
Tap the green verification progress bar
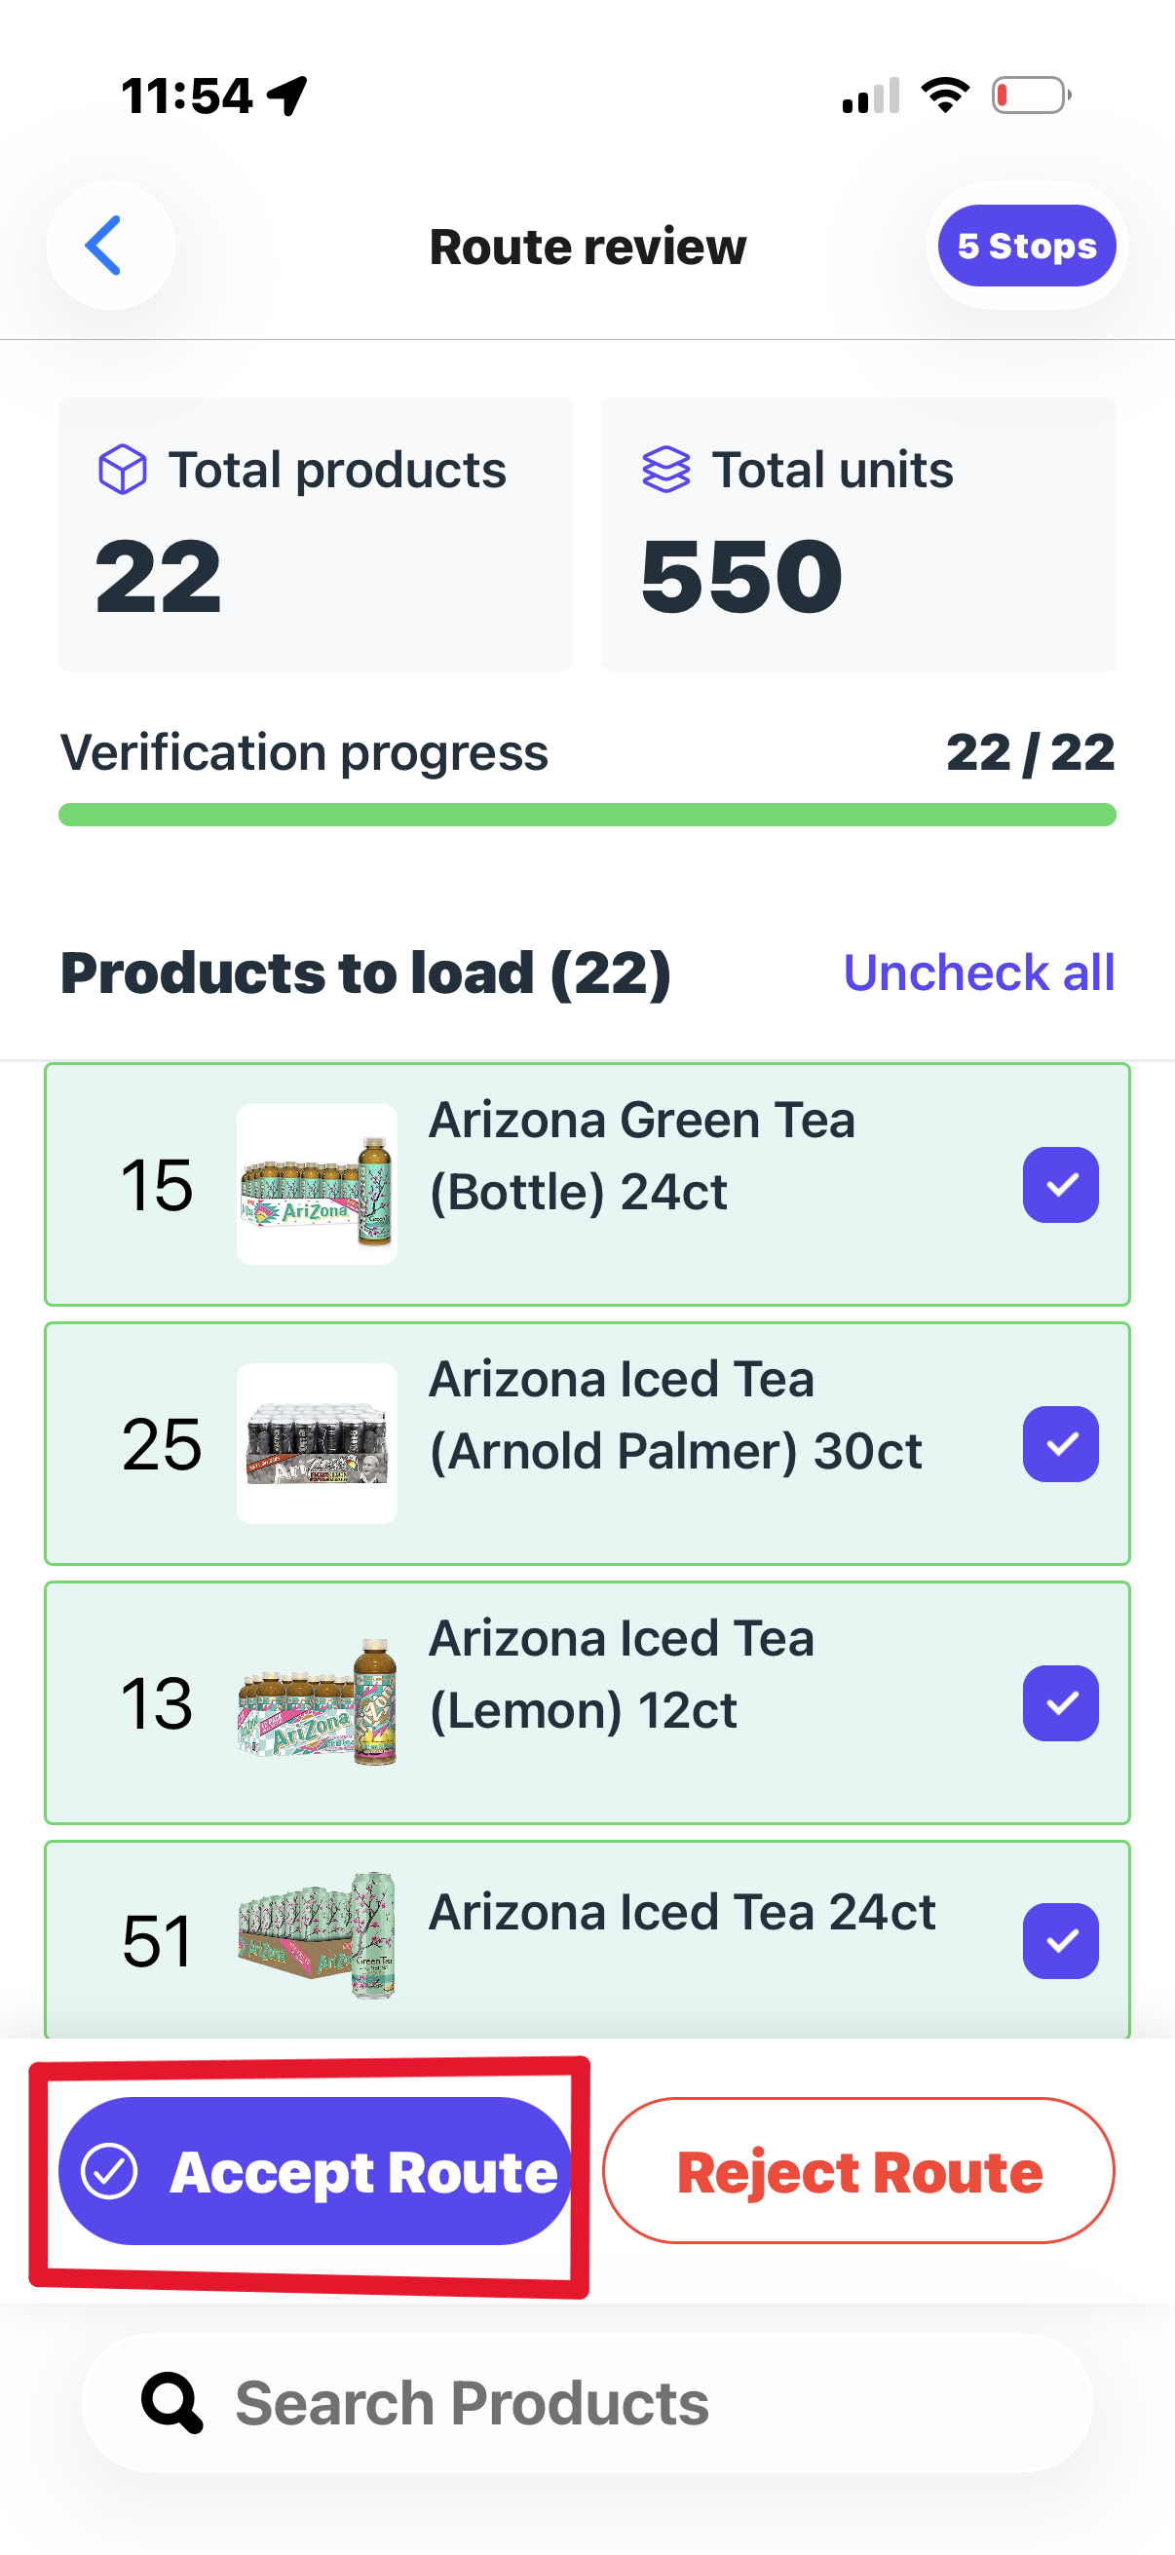point(587,816)
